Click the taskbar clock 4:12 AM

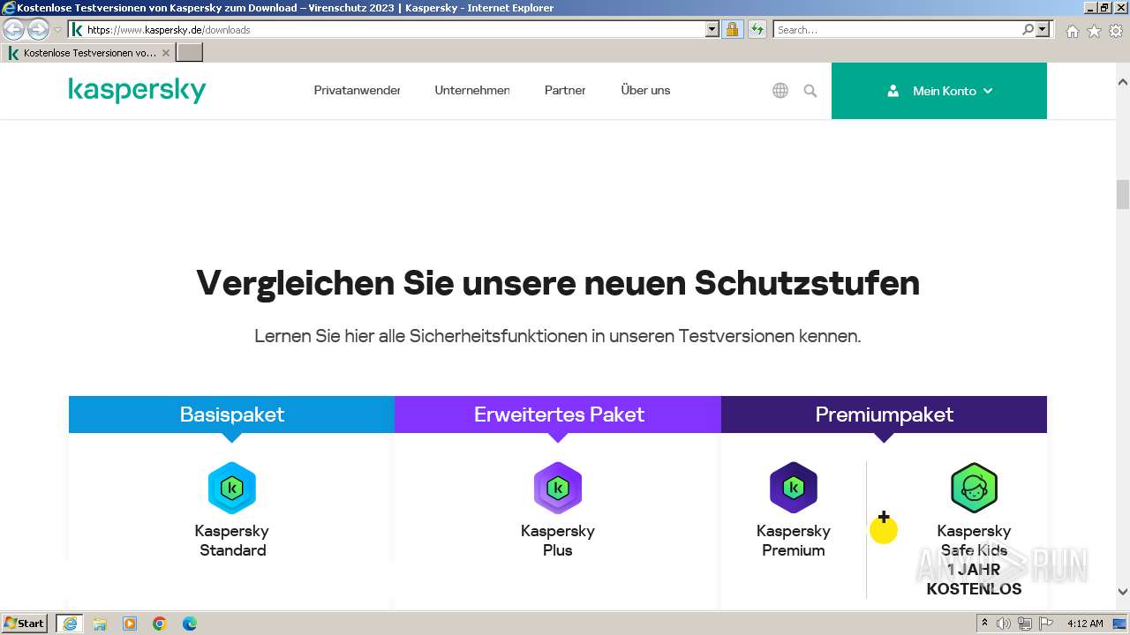point(1085,624)
